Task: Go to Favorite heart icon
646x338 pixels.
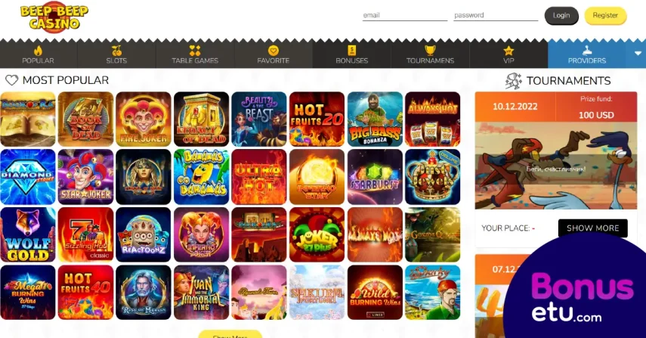Action: [274, 51]
